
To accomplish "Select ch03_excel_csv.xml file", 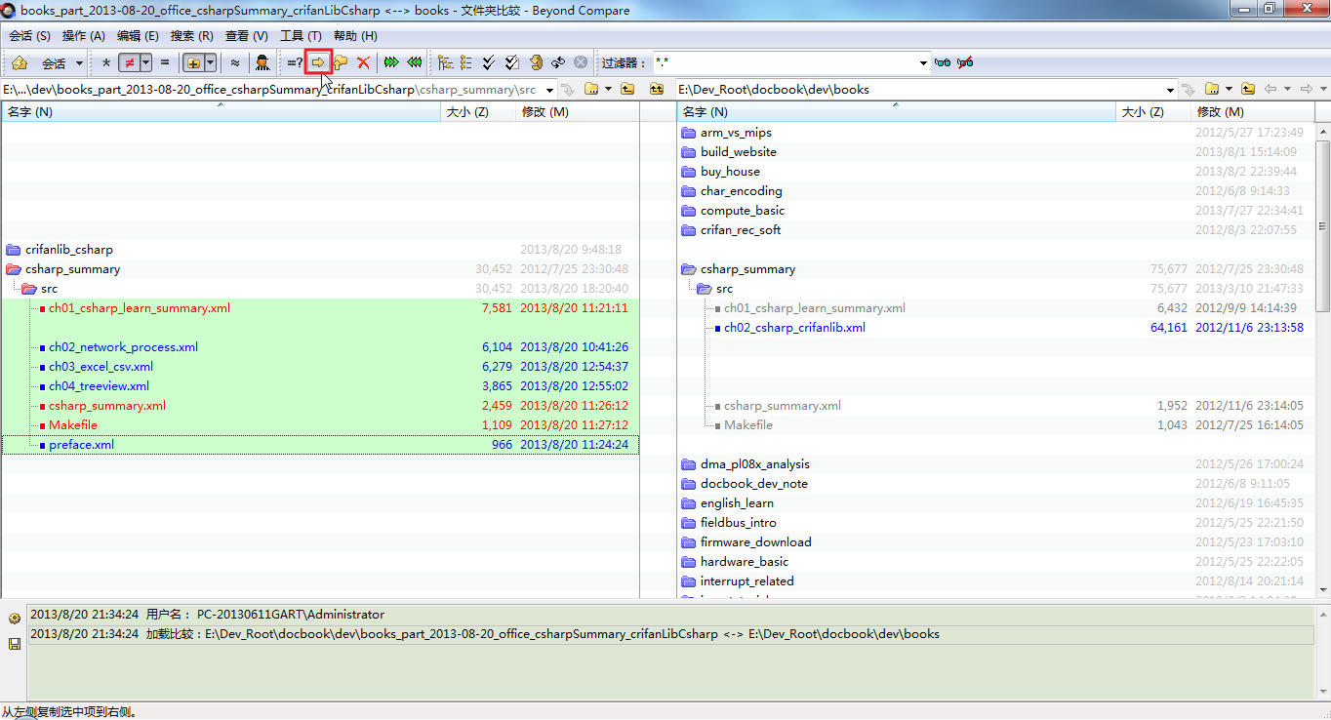I will tap(101, 367).
